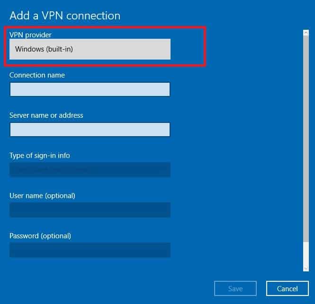Screen dimensions: 315x304
Task: Focus the Server name or address field
Action: click(x=90, y=130)
